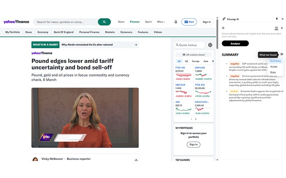Open the What's In A Name banner tag

(46, 44)
